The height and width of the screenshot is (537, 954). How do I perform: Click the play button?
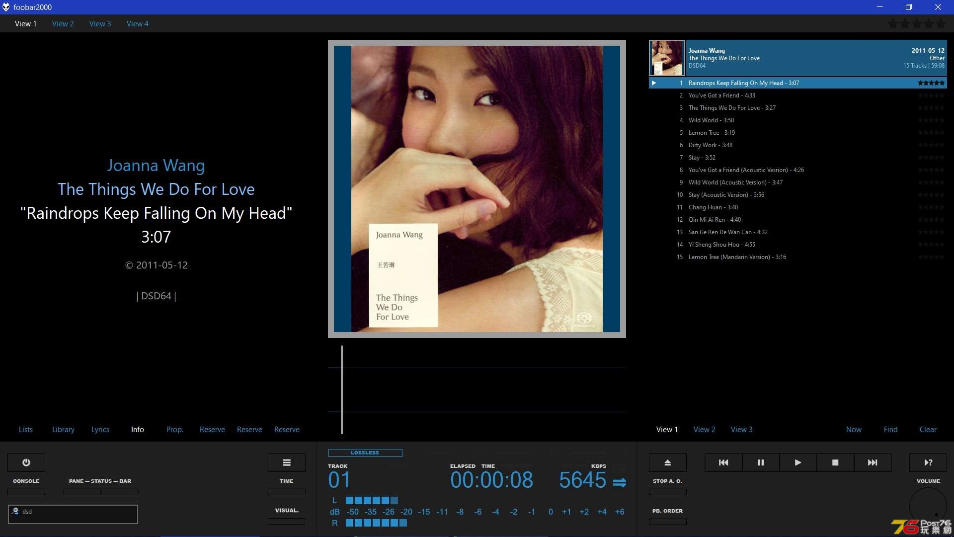798,462
